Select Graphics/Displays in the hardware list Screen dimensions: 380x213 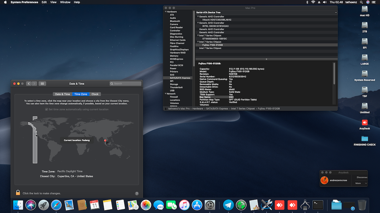[x=179, y=50]
